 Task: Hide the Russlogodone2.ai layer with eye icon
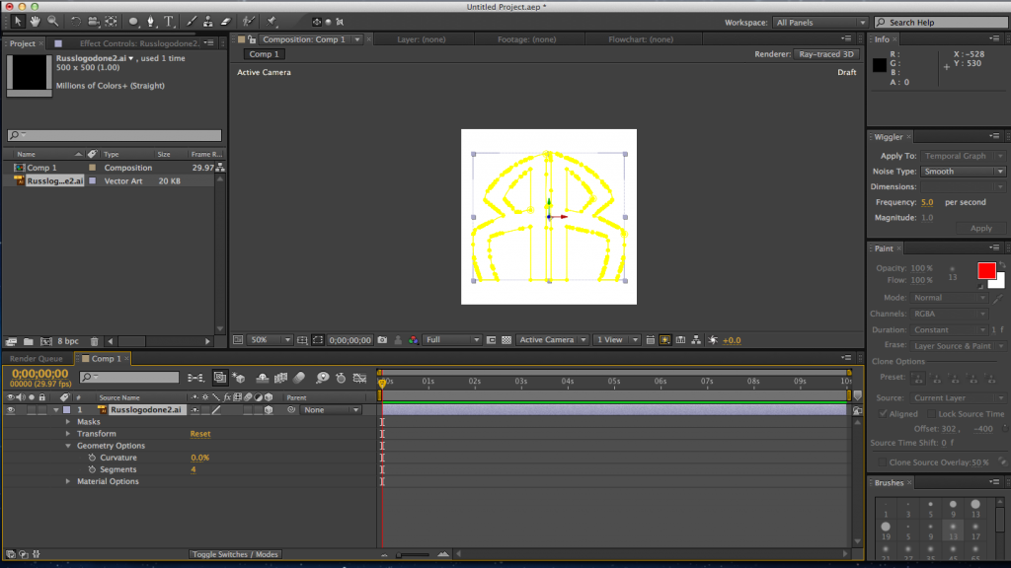[x=10, y=410]
